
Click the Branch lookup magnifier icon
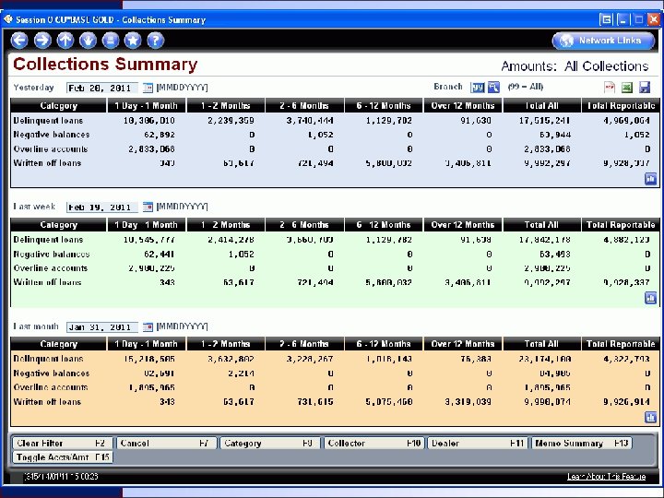[x=493, y=88]
